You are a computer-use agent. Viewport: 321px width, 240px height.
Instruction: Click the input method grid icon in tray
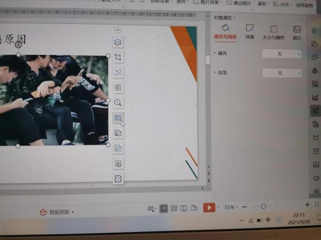278,219
